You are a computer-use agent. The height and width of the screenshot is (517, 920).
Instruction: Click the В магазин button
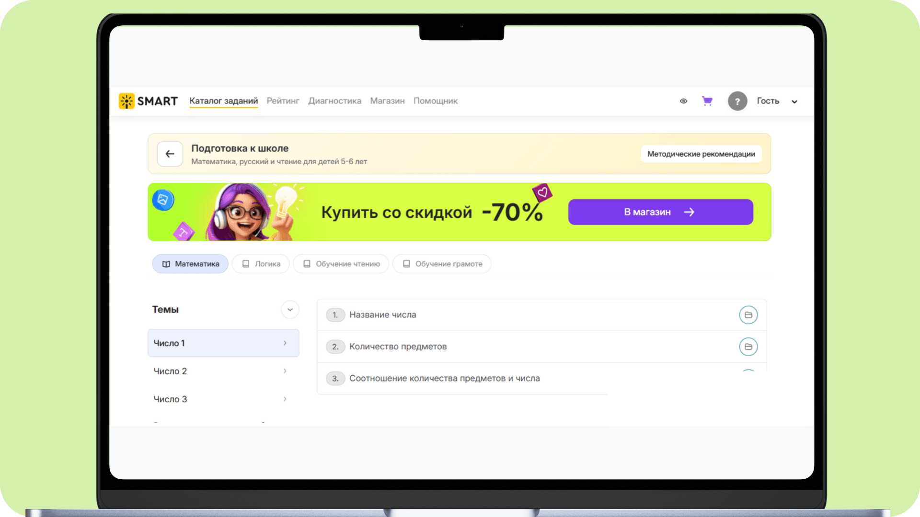pyautogui.click(x=660, y=212)
